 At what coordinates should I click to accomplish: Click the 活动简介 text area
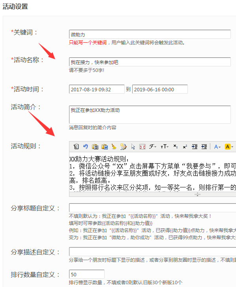tap(150, 114)
